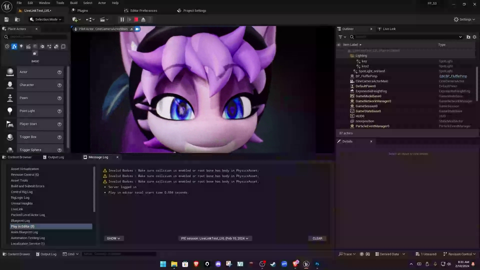Screen dimensions: 480x270
Task: Open Outliner settings gear
Action: (x=475, y=37)
